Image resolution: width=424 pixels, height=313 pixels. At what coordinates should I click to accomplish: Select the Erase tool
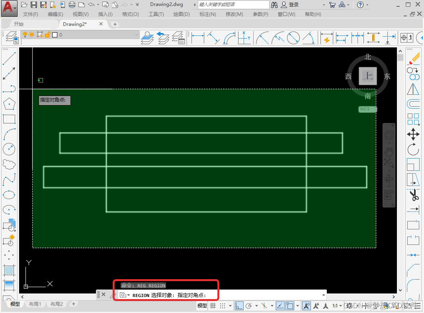click(x=414, y=59)
